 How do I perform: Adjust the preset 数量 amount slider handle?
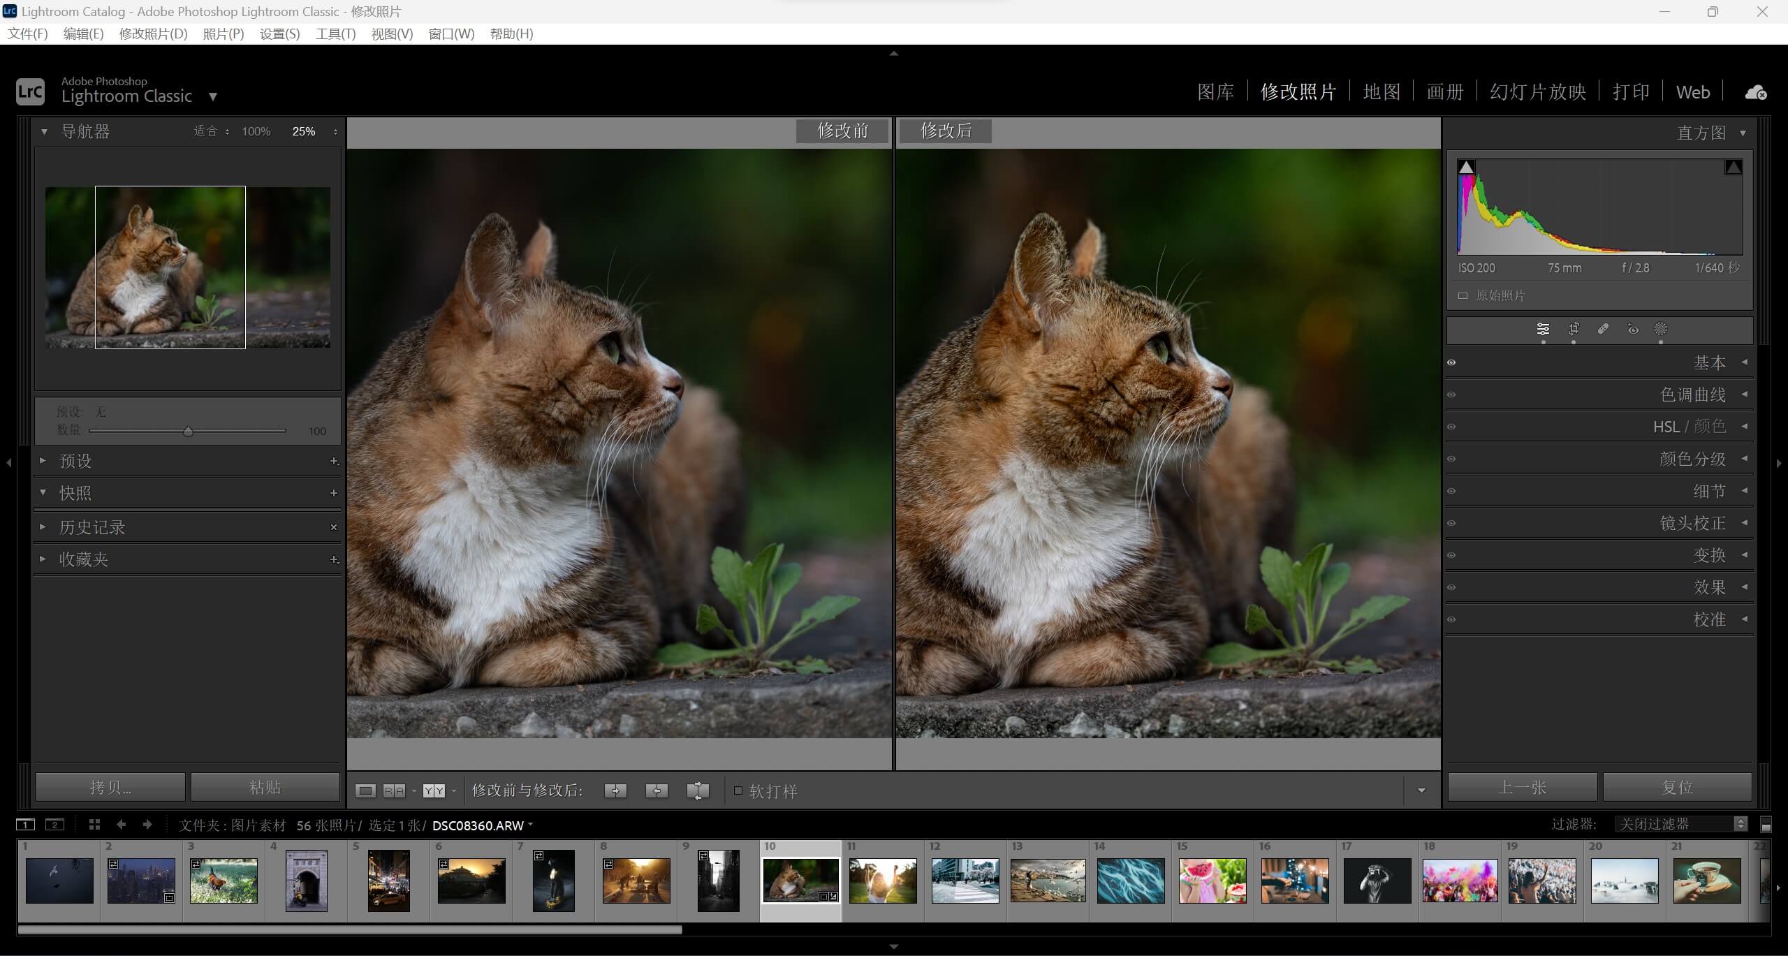(x=188, y=432)
